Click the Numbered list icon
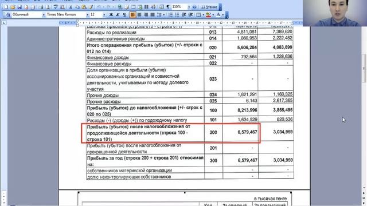Screen dimensions: 367x206 pyautogui.click(x=170, y=15)
